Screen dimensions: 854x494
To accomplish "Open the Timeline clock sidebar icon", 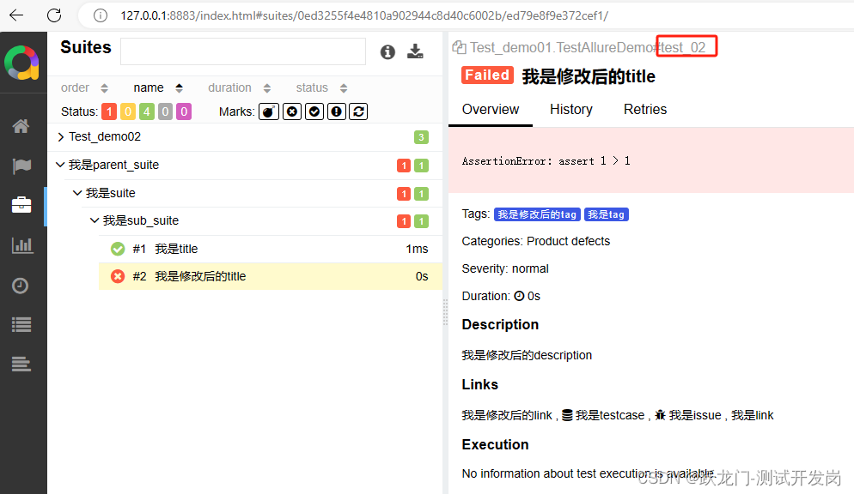I will [x=20, y=286].
